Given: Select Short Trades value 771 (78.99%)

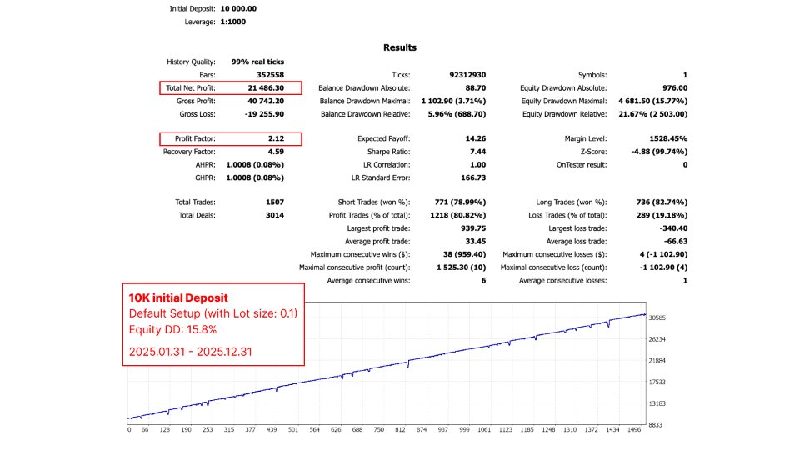Looking at the screenshot, I should point(460,202).
